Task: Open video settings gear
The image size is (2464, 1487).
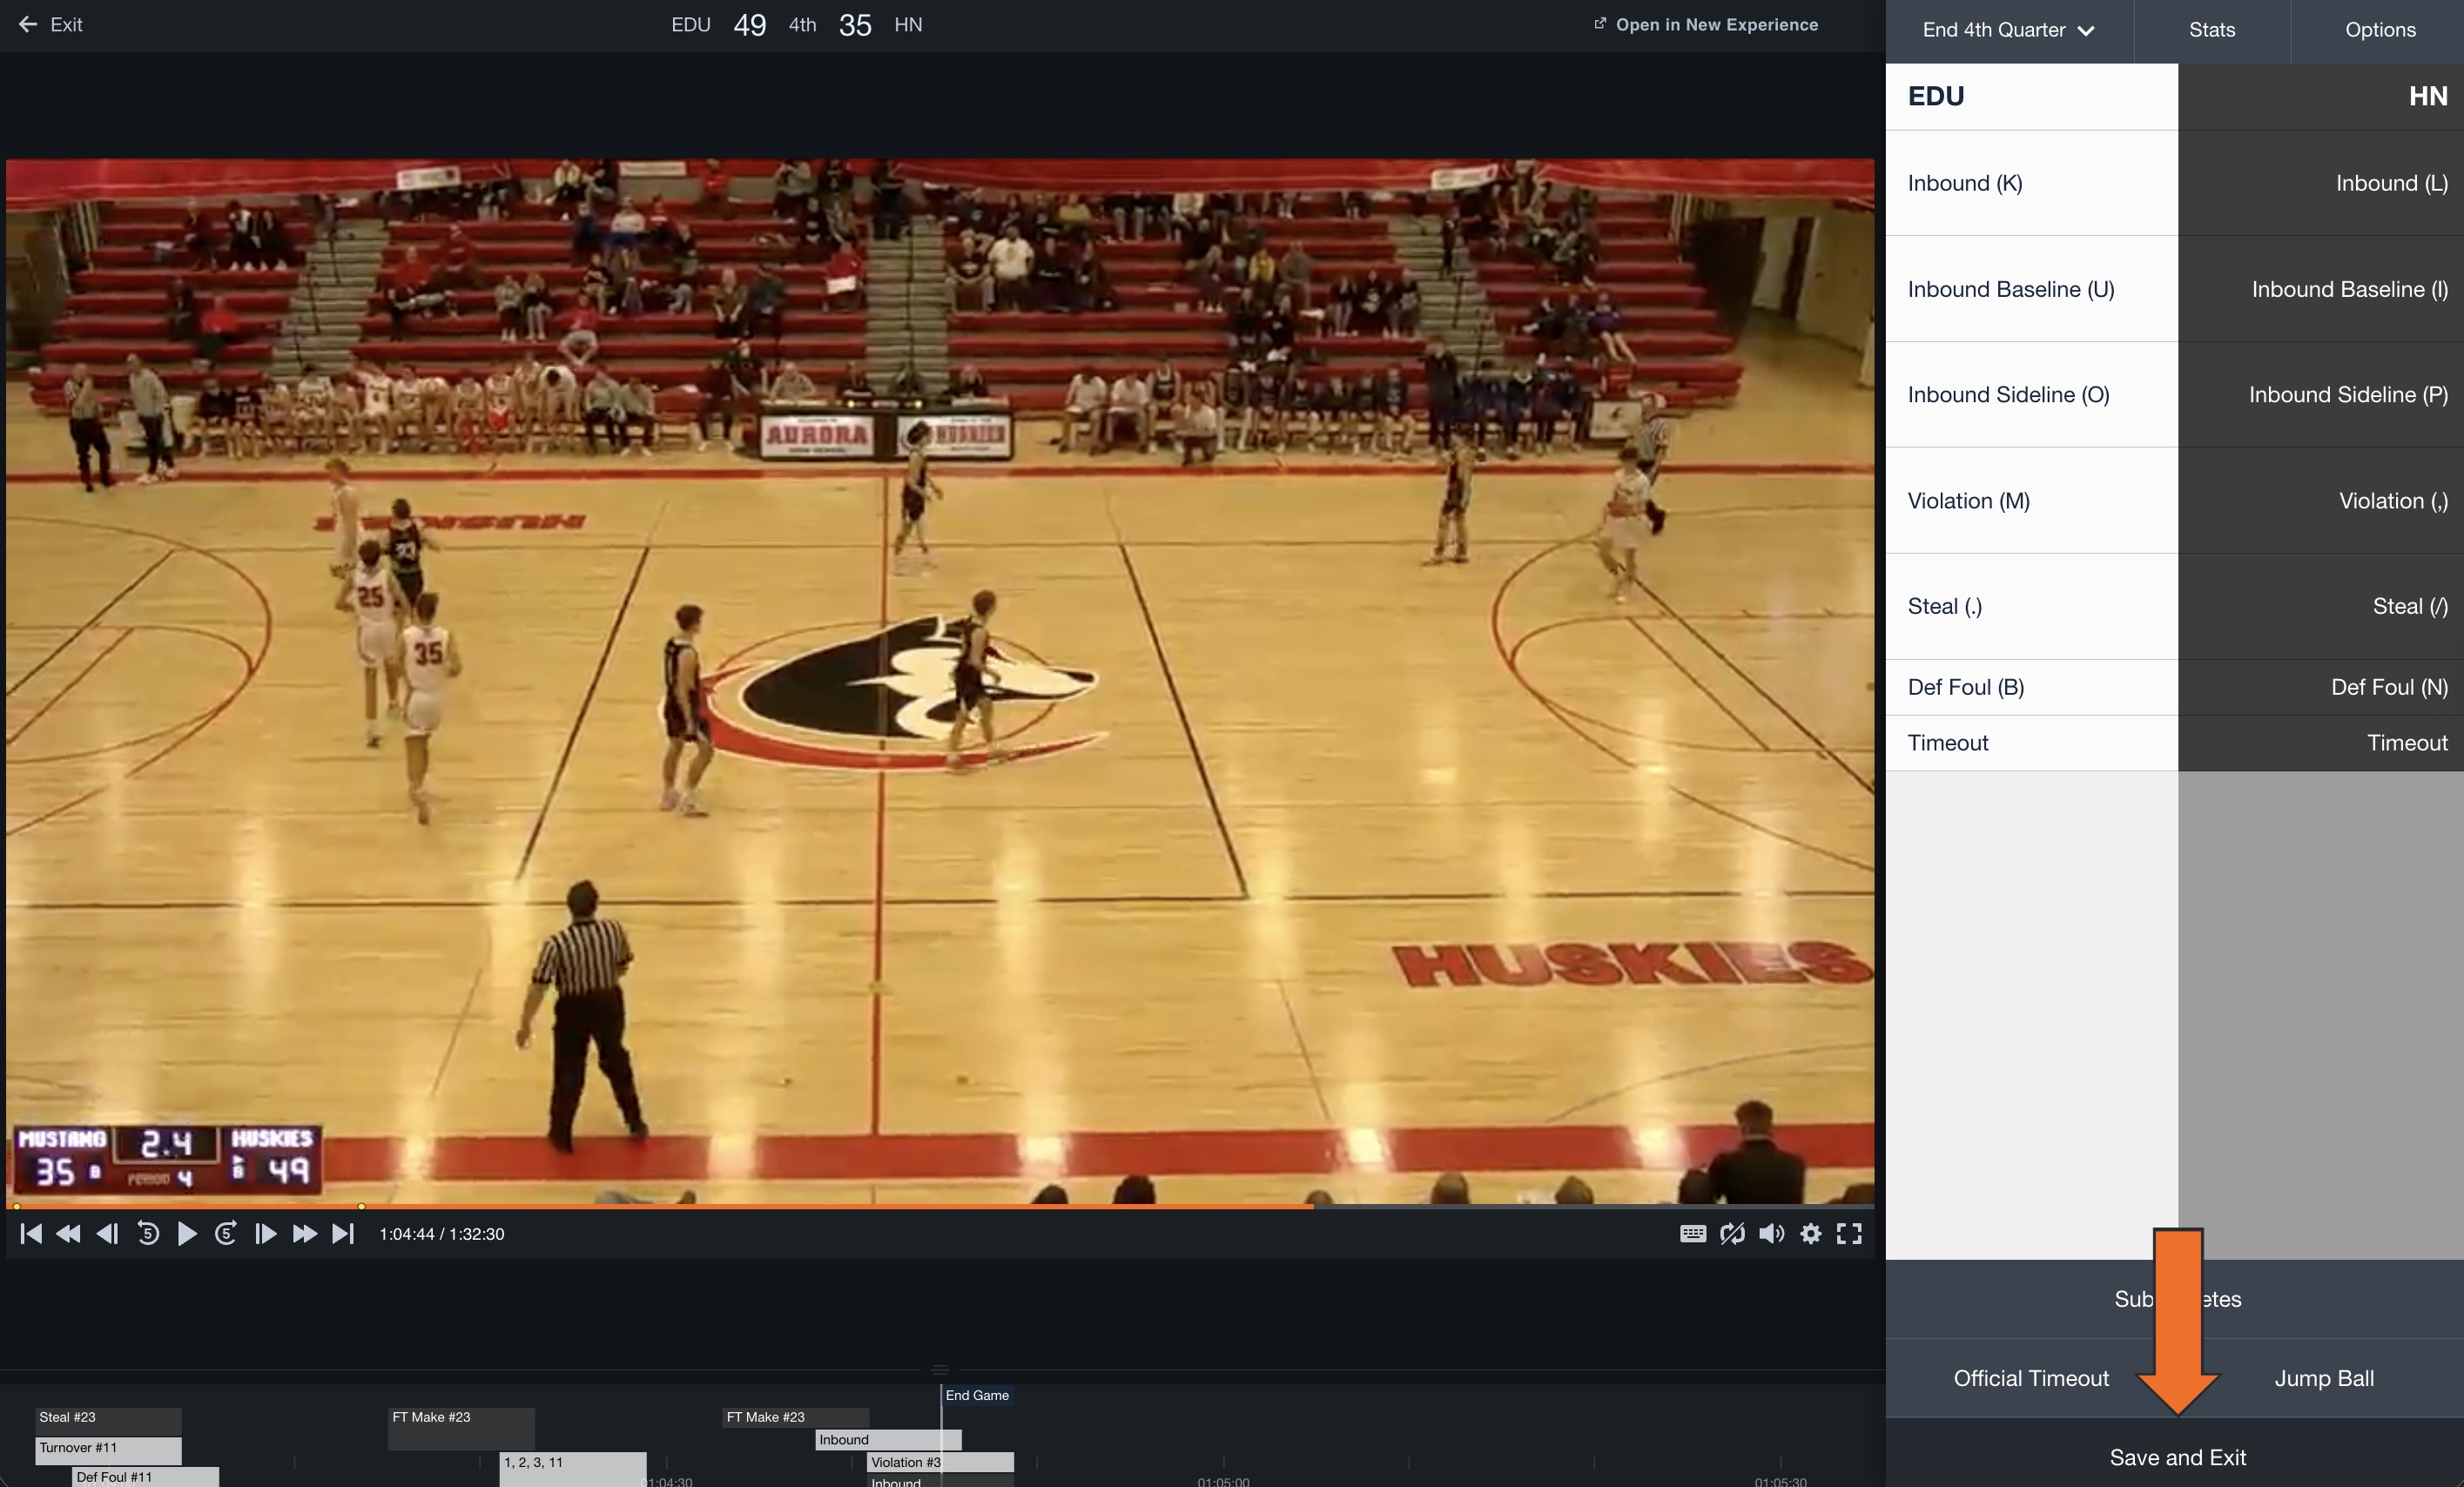Action: pos(1811,1234)
